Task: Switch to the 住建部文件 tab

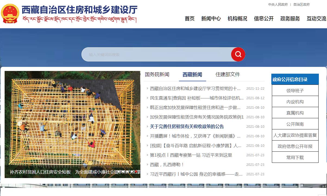Action: tap(228, 74)
